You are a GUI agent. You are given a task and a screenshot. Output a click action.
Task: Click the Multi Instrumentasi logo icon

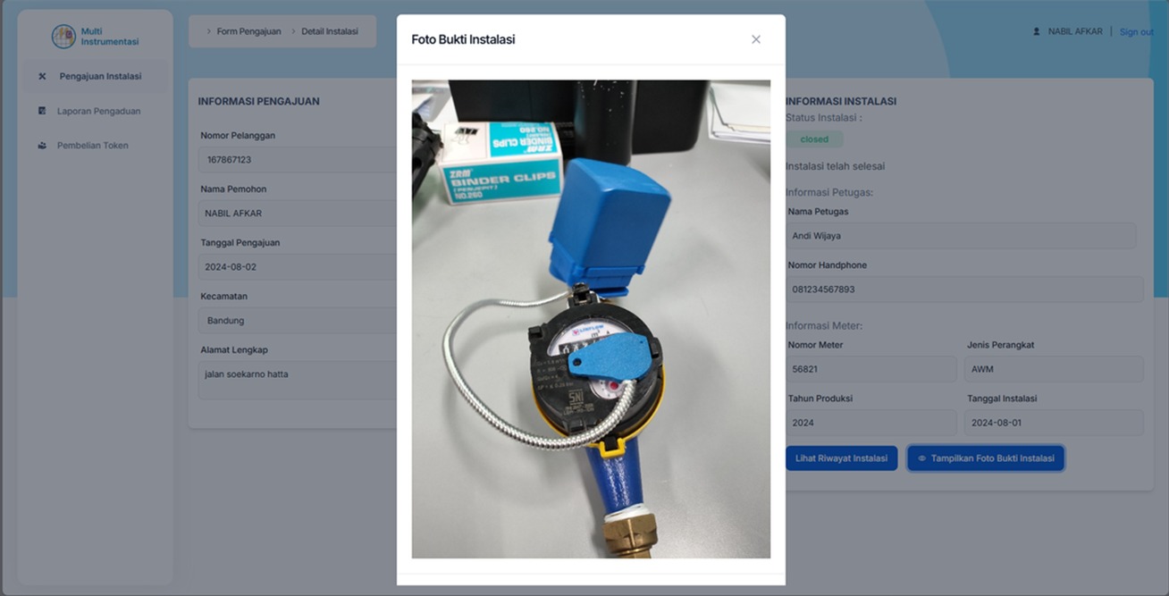(63, 37)
